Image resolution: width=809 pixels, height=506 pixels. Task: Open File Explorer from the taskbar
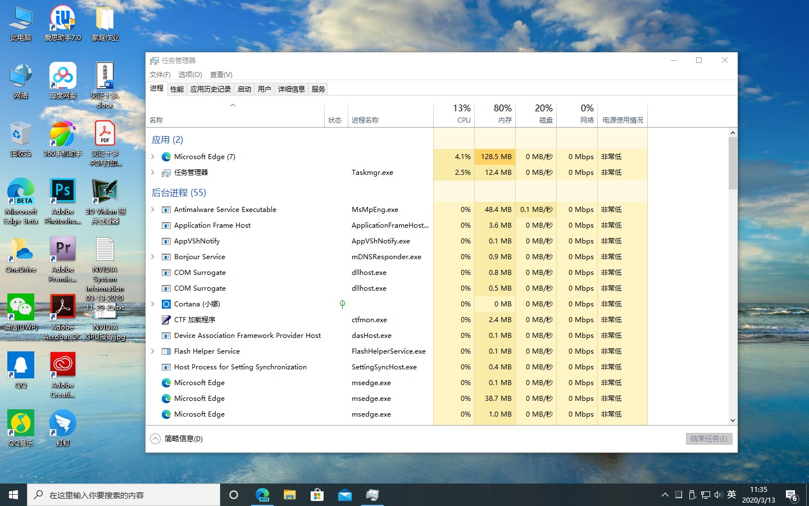[x=289, y=495]
